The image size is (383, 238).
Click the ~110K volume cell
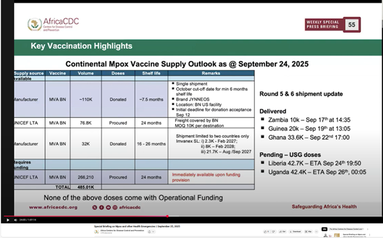click(86, 99)
